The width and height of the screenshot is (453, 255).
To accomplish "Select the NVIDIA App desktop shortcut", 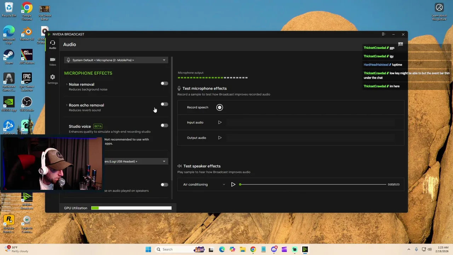I will pyautogui.click(x=9, y=104).
